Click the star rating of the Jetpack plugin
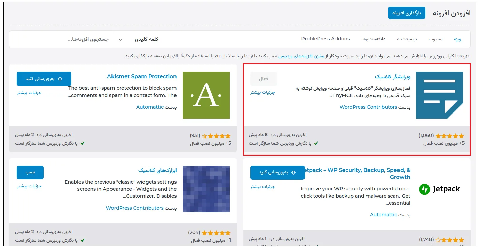 pos(450,240)
